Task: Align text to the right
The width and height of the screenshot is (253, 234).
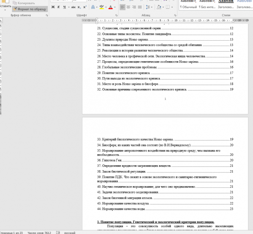Action: tap(134, 7)
